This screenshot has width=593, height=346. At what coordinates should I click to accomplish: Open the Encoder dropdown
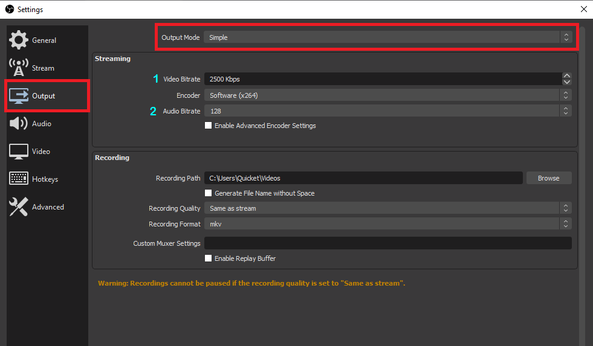(x=387, y=95)
